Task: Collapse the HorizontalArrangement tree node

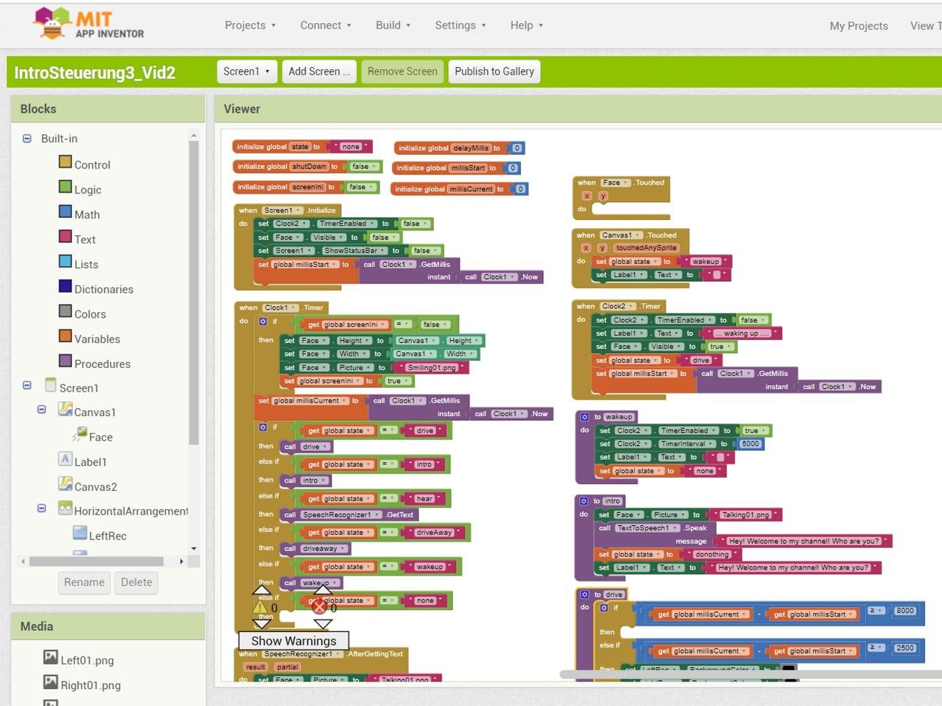Action: pyautogui.click(x=41, y=508)
